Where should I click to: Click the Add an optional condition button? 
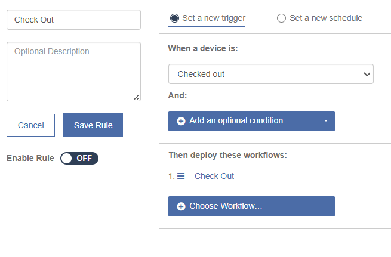[x=251, y=121]
